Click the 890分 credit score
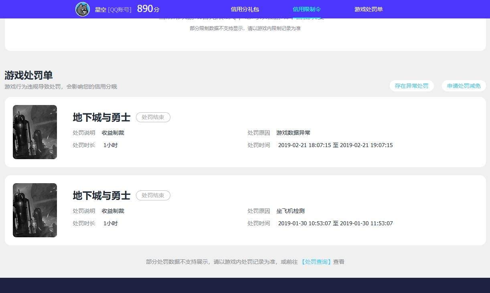Image resolution: width=490 pixels, height=293 pixels. coord(148,9)
